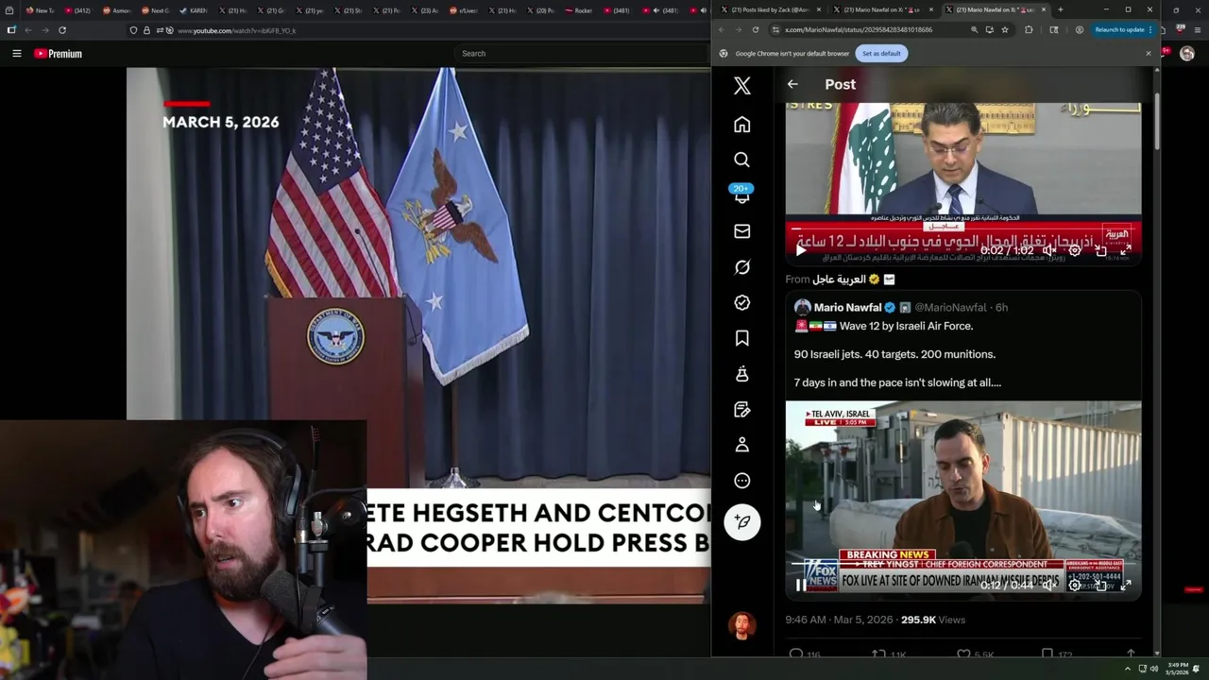Fullscreen the Al Arabiya video

1126,250
